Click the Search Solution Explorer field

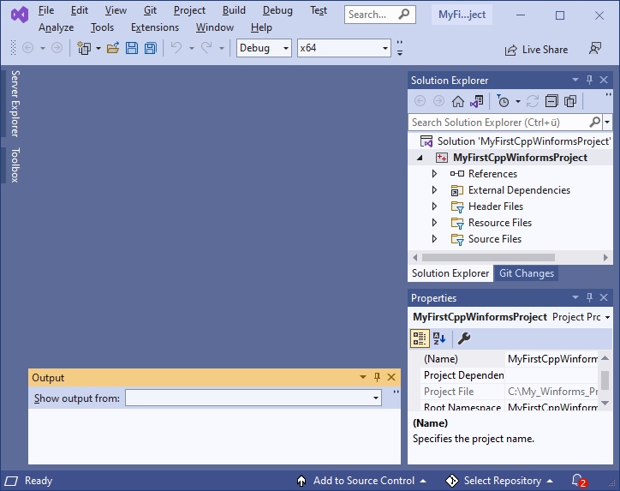point(498,123)
